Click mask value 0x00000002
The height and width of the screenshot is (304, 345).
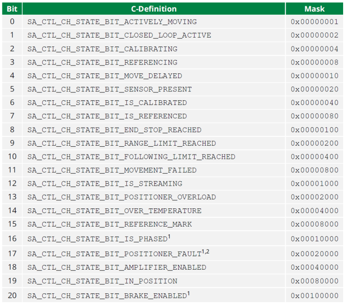(314, 35)
